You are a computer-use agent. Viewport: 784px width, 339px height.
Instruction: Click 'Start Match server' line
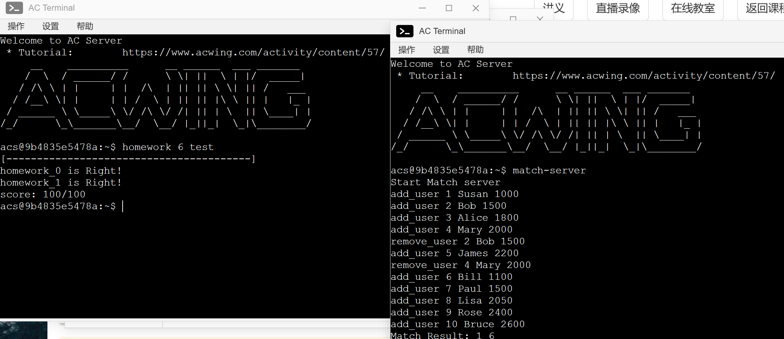coord(445,182)
